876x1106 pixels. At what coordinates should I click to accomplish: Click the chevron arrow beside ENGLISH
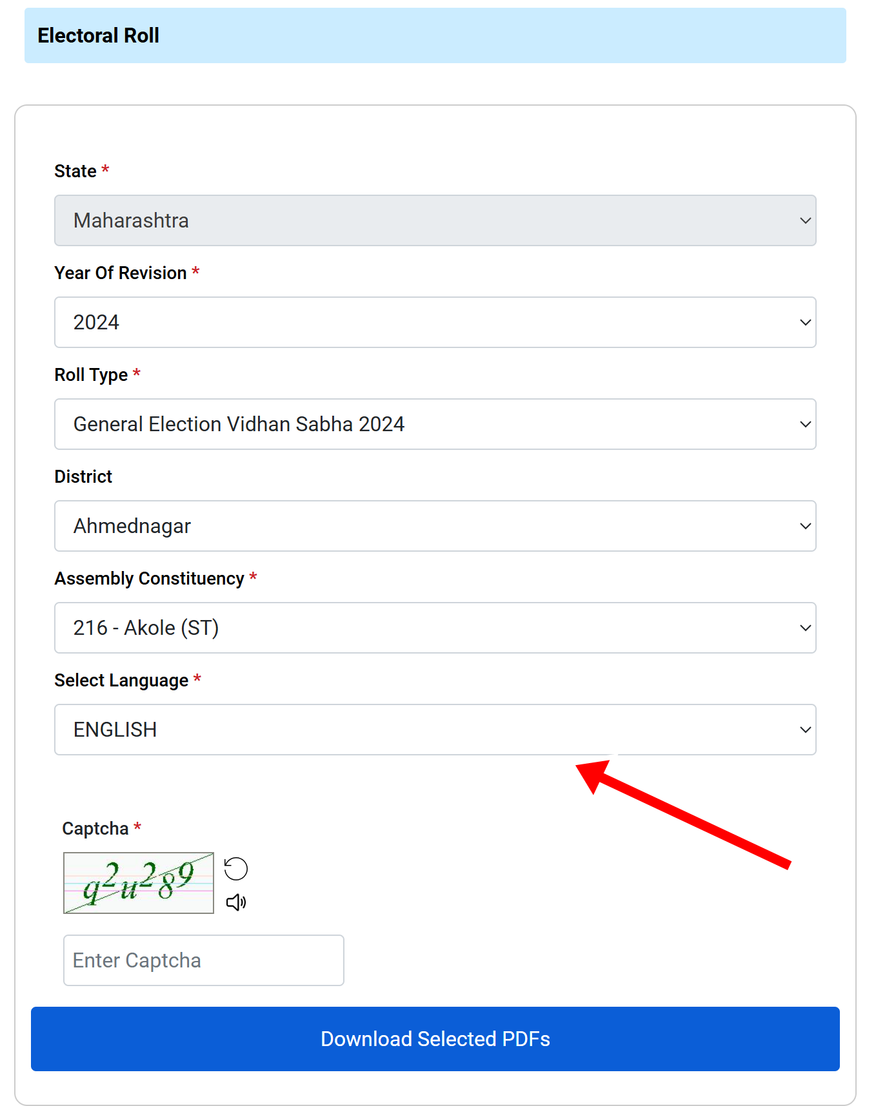(x=805, y=730)
